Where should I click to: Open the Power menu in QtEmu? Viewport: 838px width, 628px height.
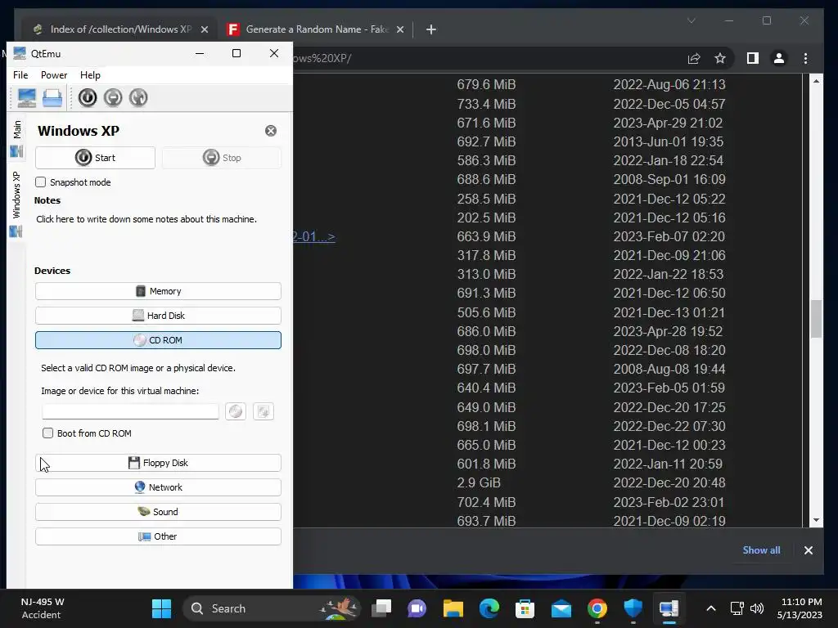click(54, 75)
